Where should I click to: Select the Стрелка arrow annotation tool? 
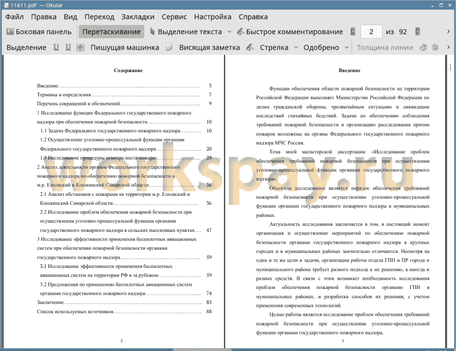click(274, 47)
